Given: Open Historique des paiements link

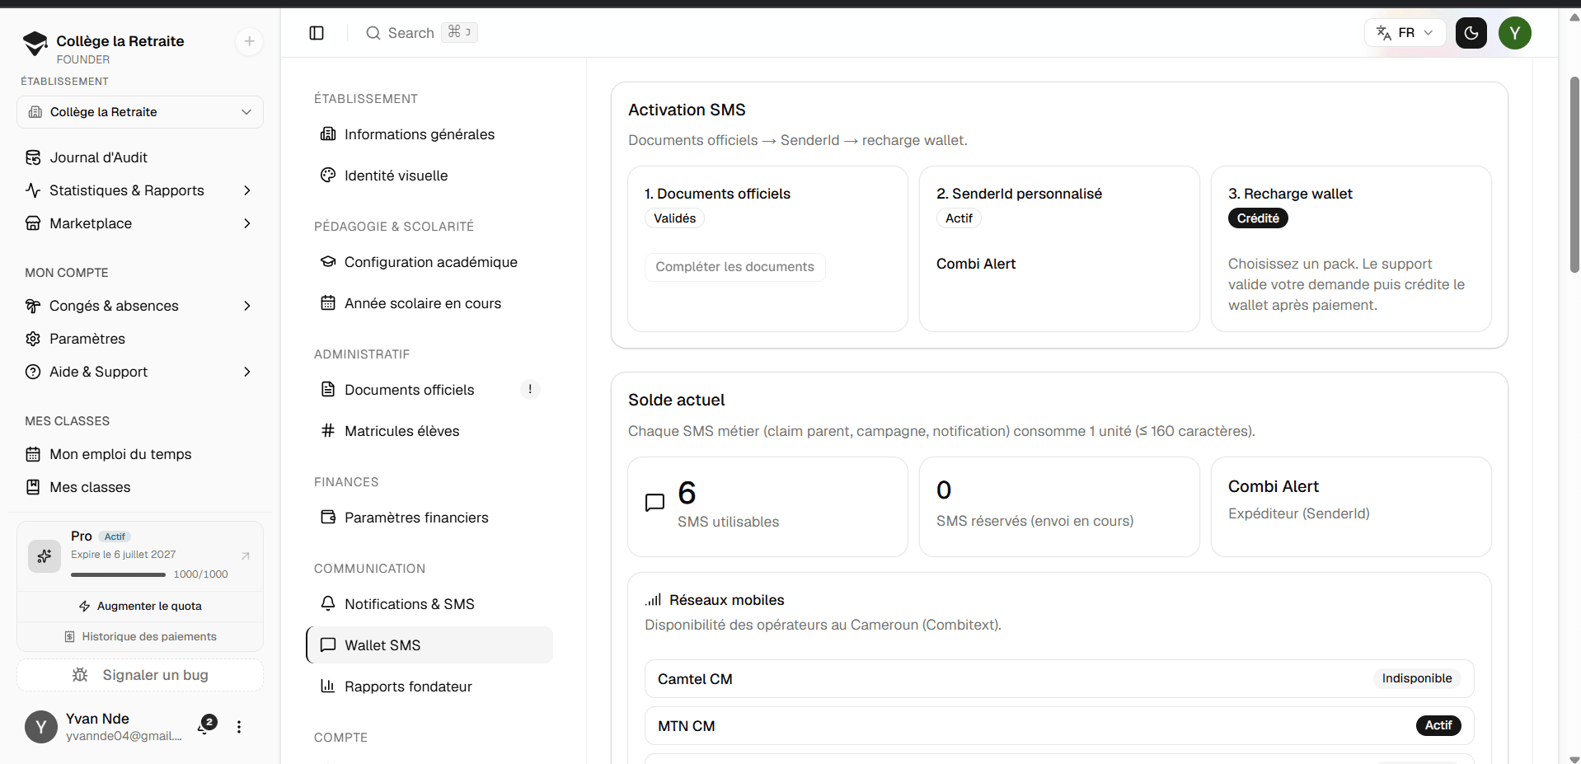Looking at the screenshot, I should [x=140, y=636].
